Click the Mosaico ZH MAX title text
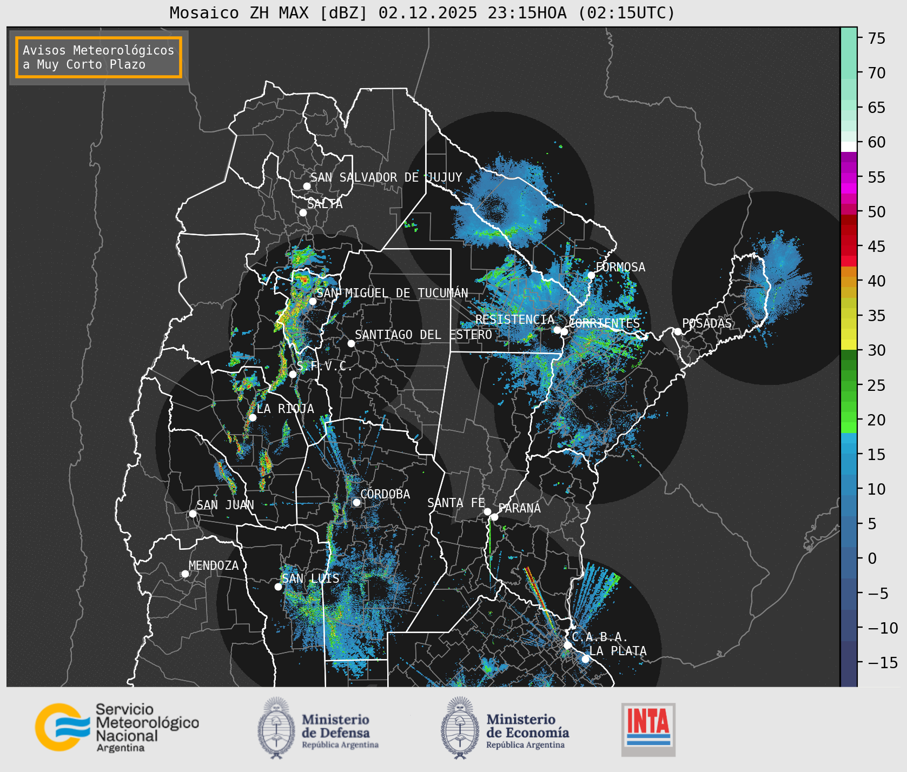The image size is (907, 772). [x=422, y=12]
